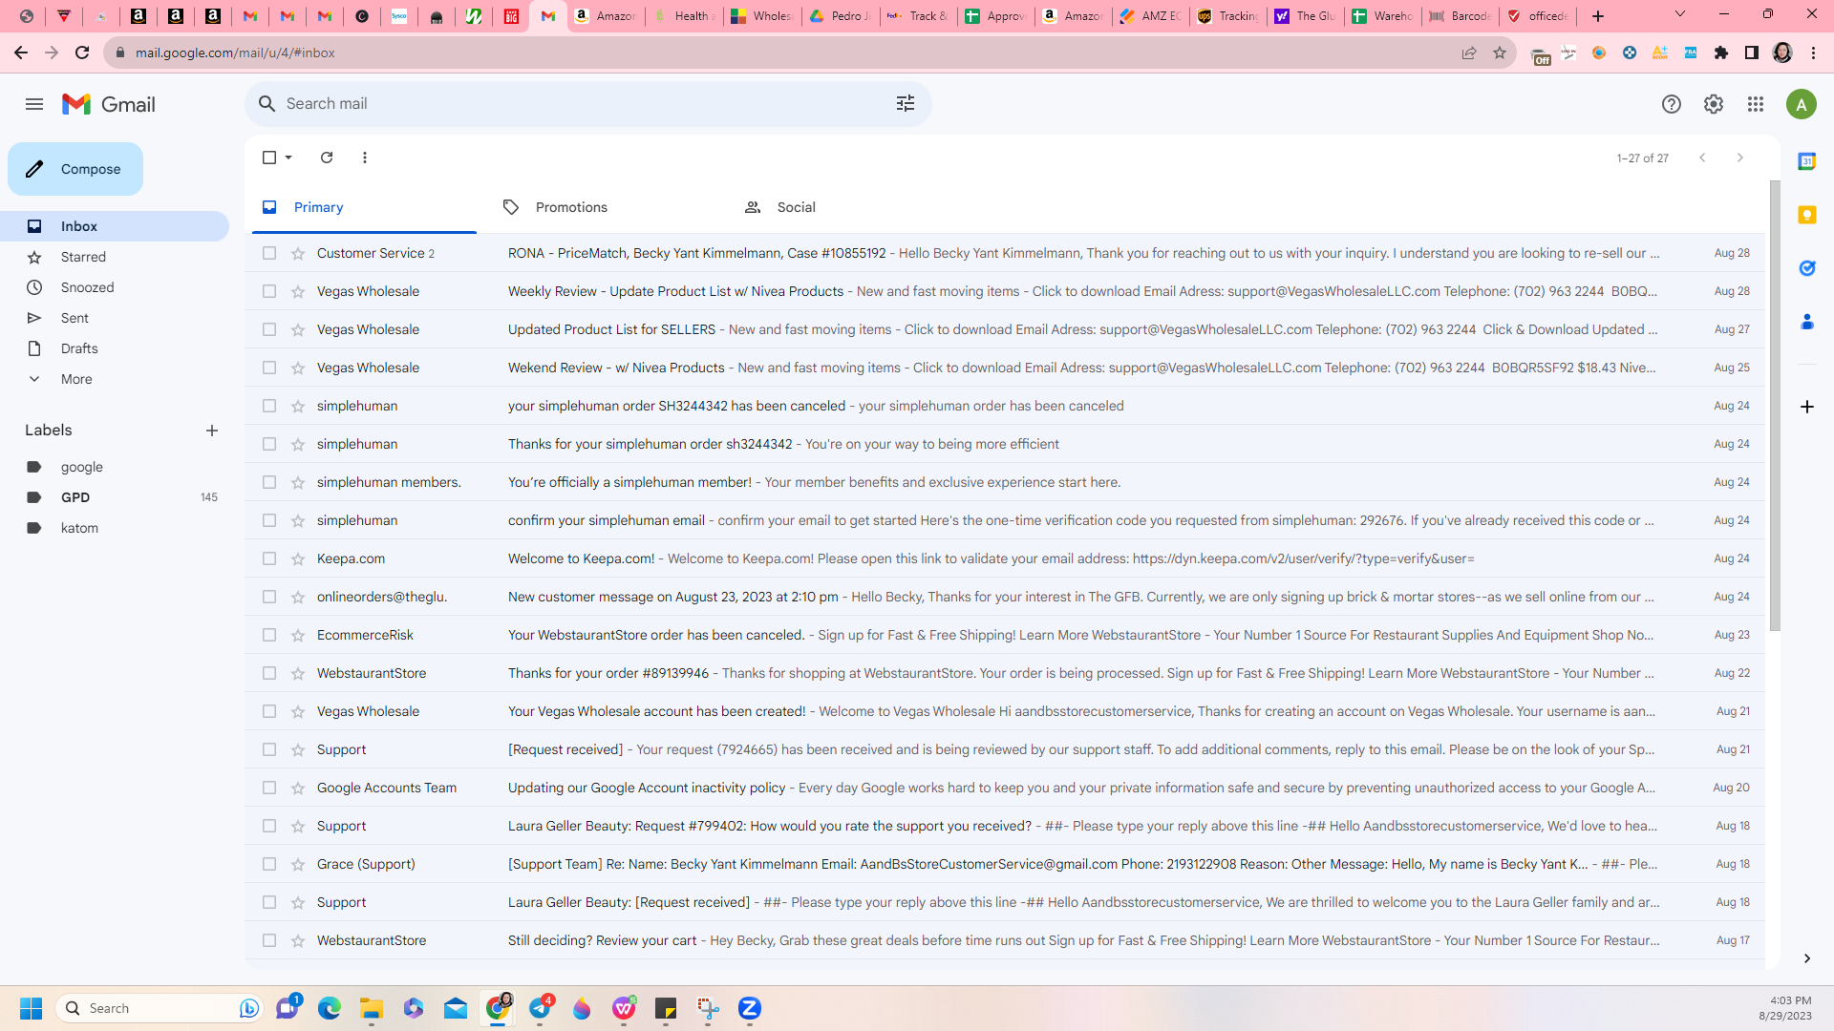The width and height of the screenshot is (1834, 1031).
Task: Open Google Tasks side panel icon
Action: tap(1806, 268)
